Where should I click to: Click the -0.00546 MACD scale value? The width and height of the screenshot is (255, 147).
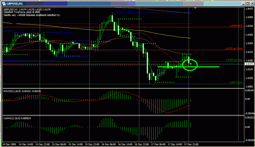(x=250, y=113)
